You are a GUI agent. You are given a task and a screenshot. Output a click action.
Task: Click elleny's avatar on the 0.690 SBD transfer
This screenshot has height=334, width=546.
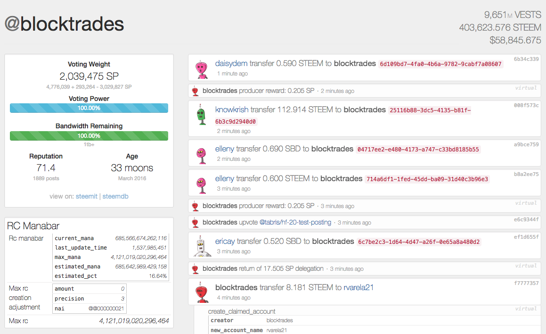pyautogui.click(x=201, y=155)
